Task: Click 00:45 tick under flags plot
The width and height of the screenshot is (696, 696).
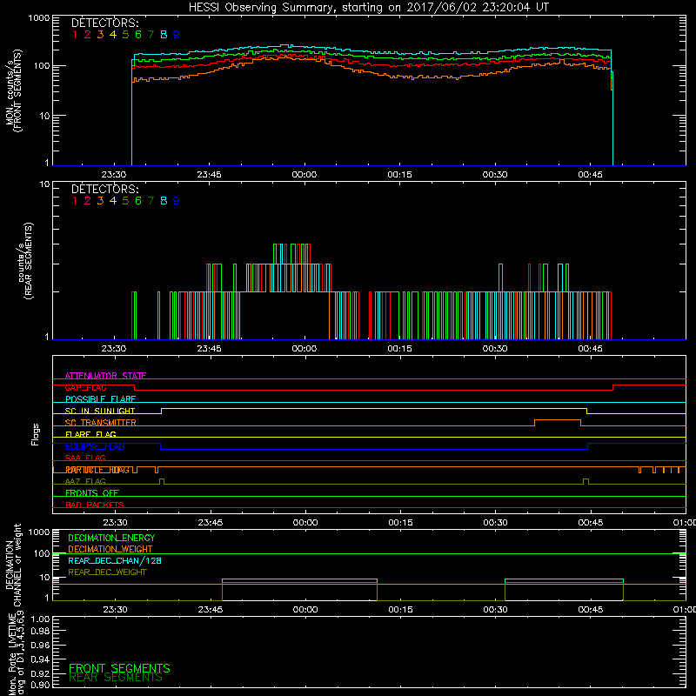Action: pos(591,523)
